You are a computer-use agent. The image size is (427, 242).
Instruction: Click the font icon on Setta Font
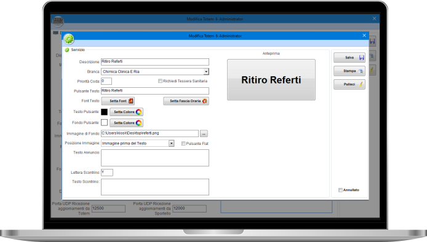(x=130, y=101)
